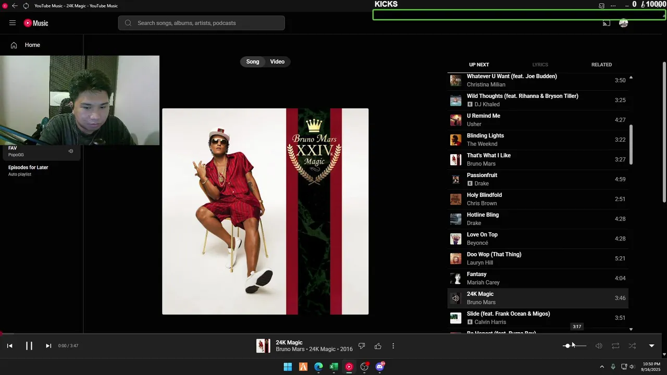Seek on the song progress bar
This screenshot has width=667, height=375.
click(331, 334)
